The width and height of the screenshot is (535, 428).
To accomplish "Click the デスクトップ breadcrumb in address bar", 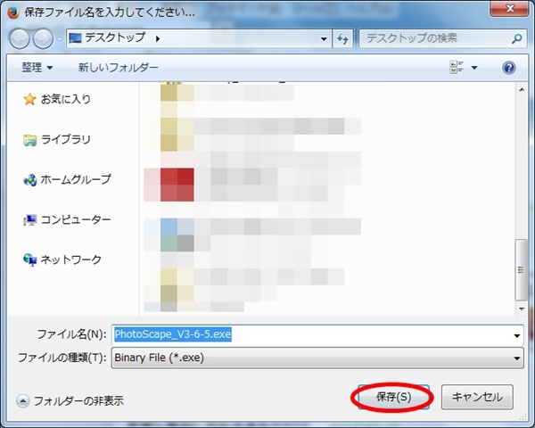I will [115, 37].
